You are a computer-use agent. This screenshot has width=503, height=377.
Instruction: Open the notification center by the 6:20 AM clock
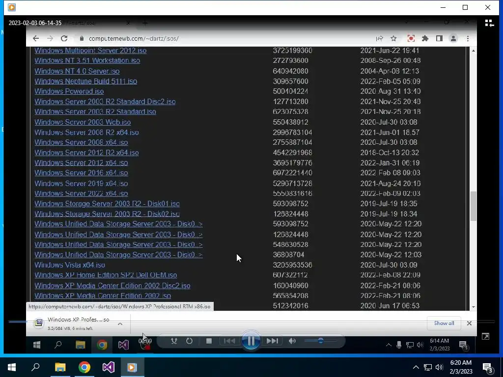coord(487,368)
